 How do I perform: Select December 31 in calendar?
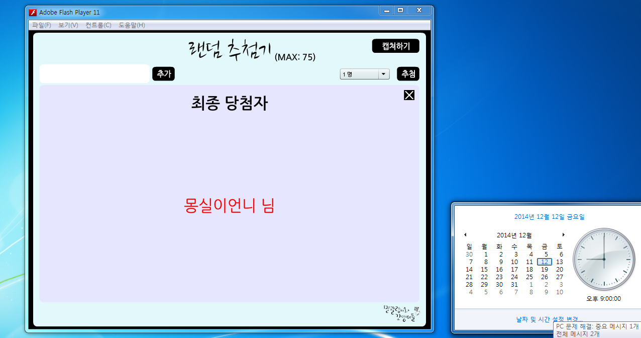[514, 285]
